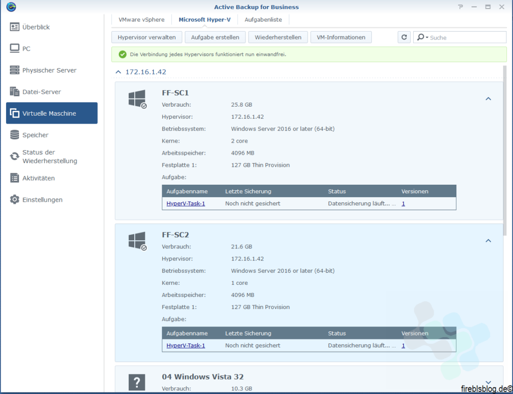Click 'Noch nicht gesichert' in FF-SC2 table

252,345
